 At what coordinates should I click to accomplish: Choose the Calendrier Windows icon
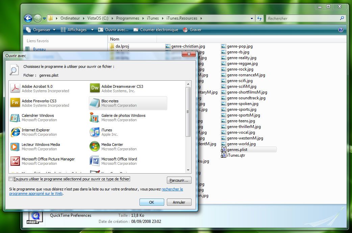click(x=15, y=118)
